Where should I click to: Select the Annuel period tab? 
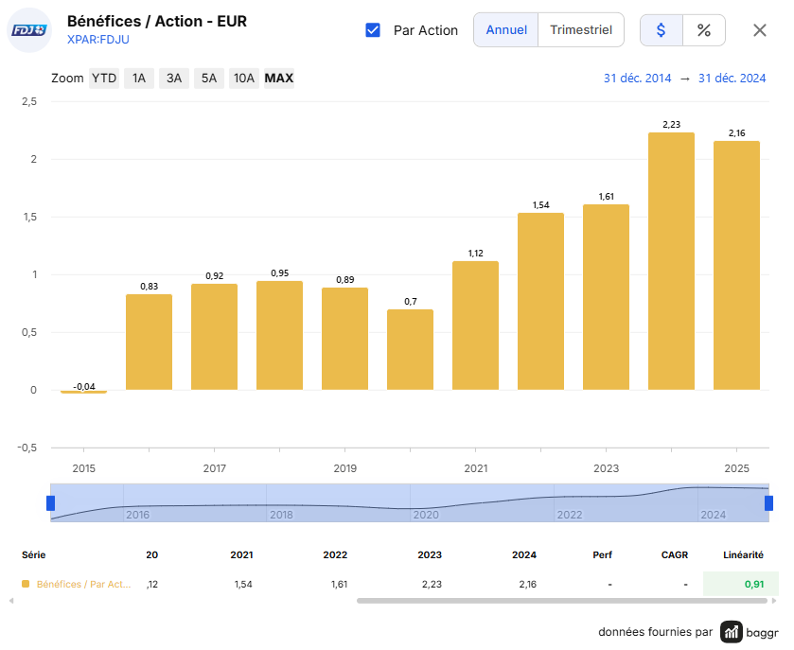[506, 30]
